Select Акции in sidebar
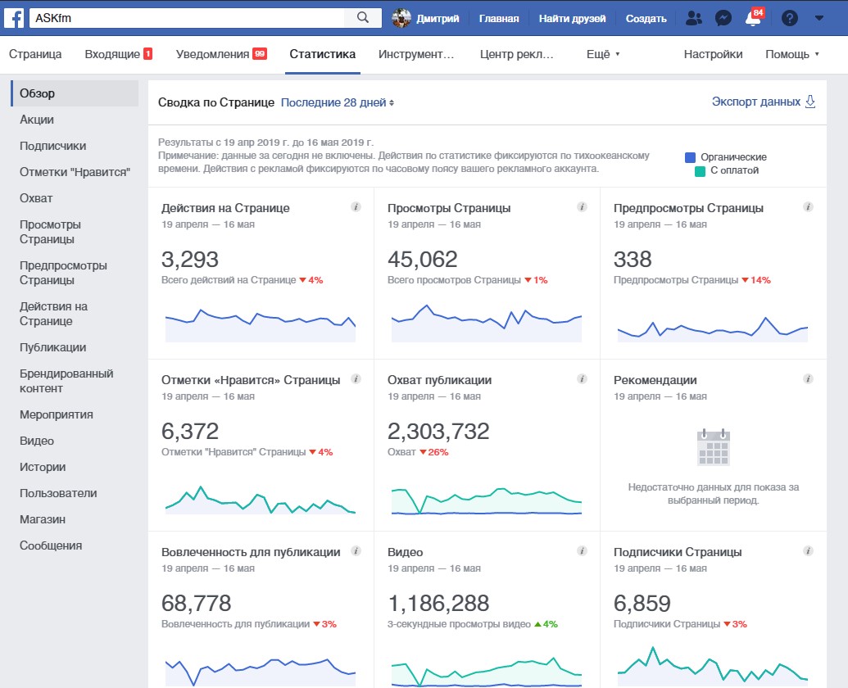Image resolution: width=848 pixels, height=688 pixels. [37, 120]
